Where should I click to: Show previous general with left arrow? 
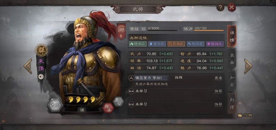[x=28, y=66]
